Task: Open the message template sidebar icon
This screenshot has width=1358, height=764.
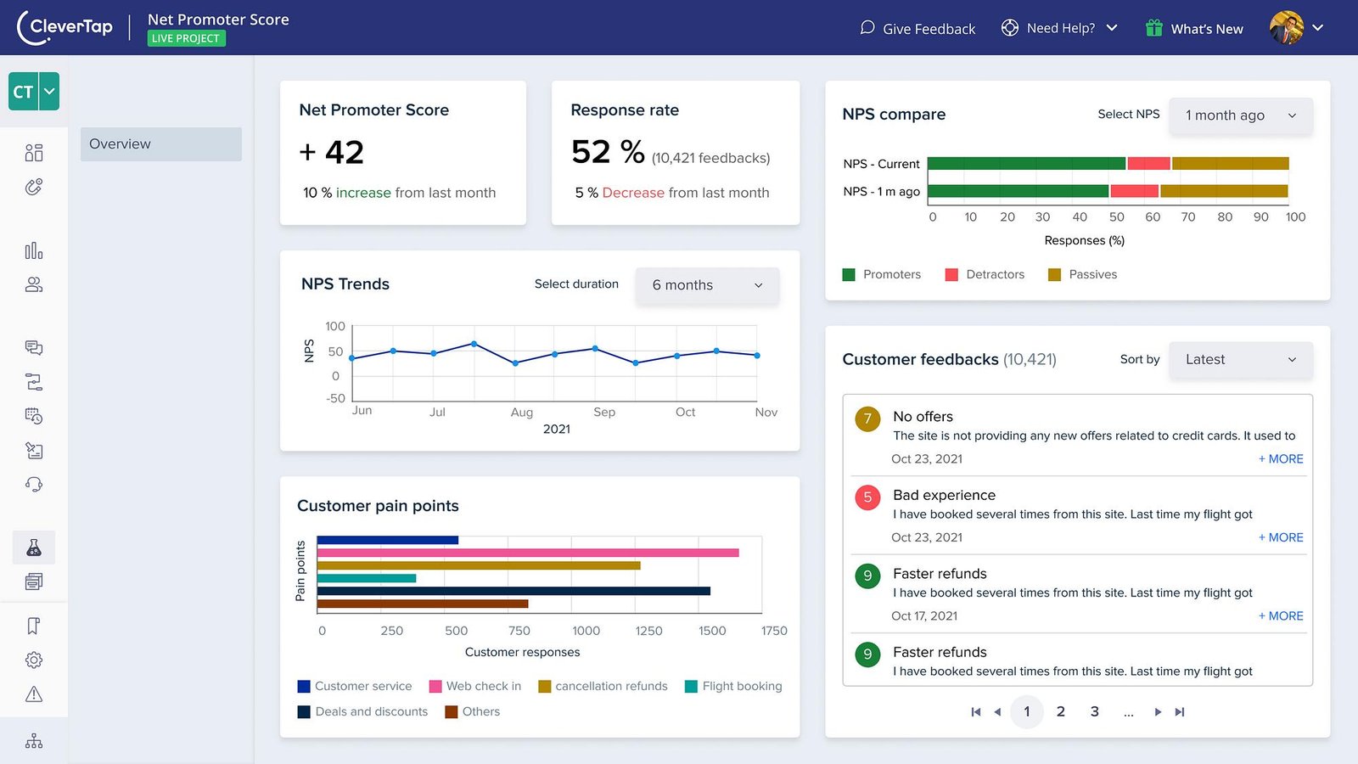Action: coord(34,450)
